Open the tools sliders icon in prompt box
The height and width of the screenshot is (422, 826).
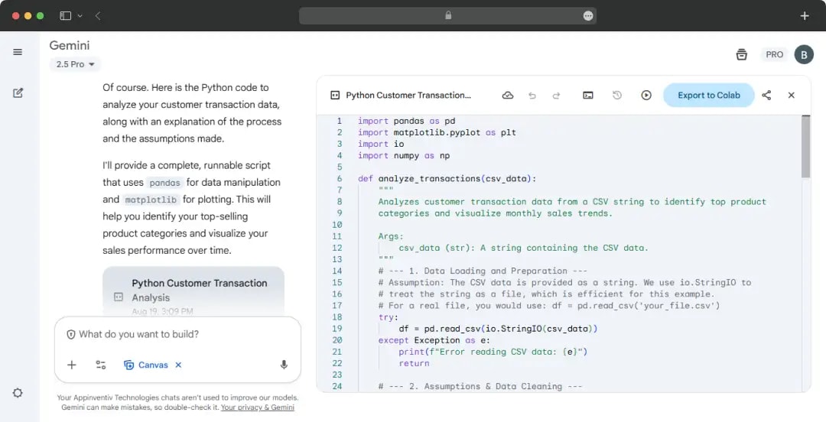(101, 365)
